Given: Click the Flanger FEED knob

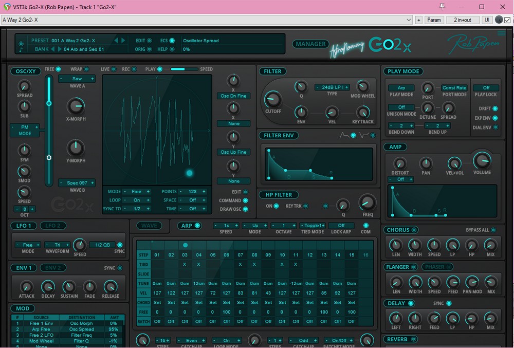Looking at the screenshot, I should click(x=453, y=282).
